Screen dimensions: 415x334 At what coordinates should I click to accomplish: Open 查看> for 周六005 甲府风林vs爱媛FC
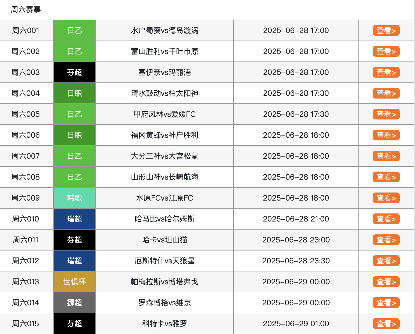[386, 114]
